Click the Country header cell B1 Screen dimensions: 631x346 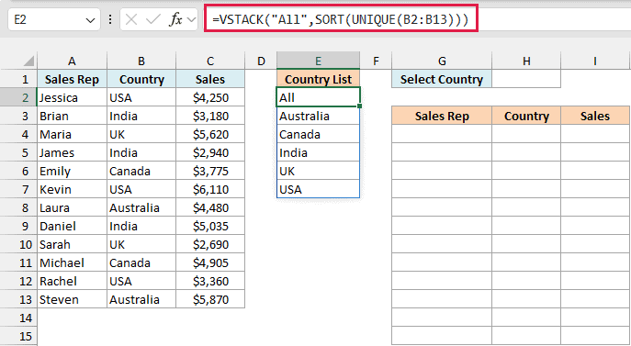pos(141,79)
